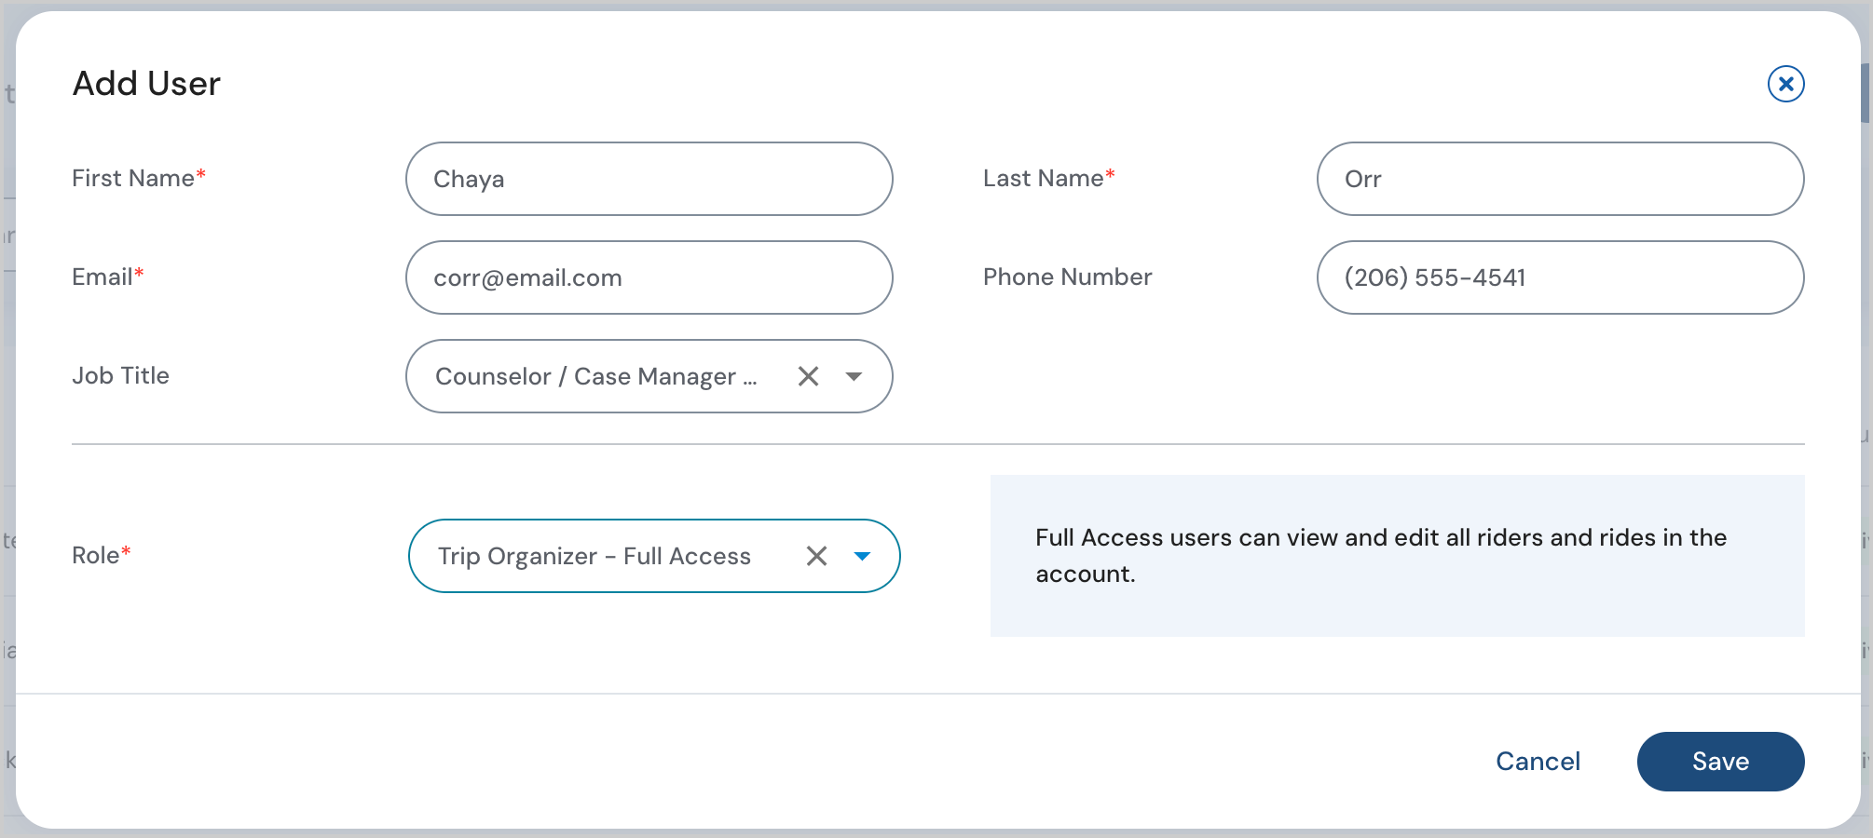1873x838 pixels.
Task: Click the Last Name label
Action: pos(1049,178)
